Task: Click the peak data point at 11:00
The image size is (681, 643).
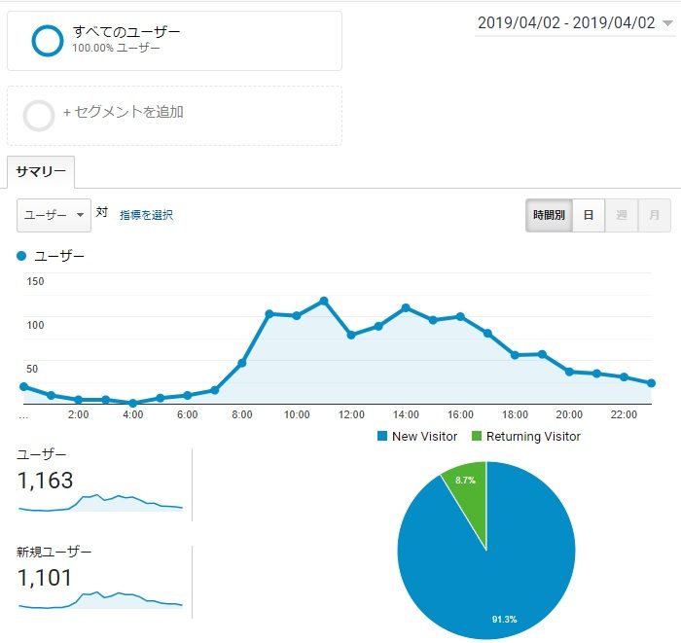Action: (x=323, y=301)
